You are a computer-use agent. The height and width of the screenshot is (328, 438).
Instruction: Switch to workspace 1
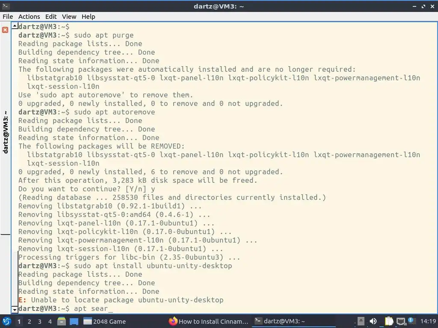pos(19,322)
